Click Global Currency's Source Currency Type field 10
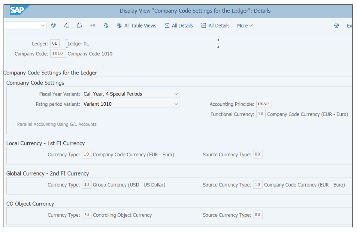 point(258,185)
